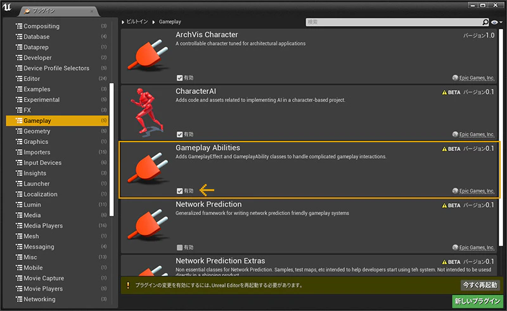This screenshot has width=507, height=311.
Task: Click the 今すぐ再起動 restart button
Action: [x=480, y=285]
